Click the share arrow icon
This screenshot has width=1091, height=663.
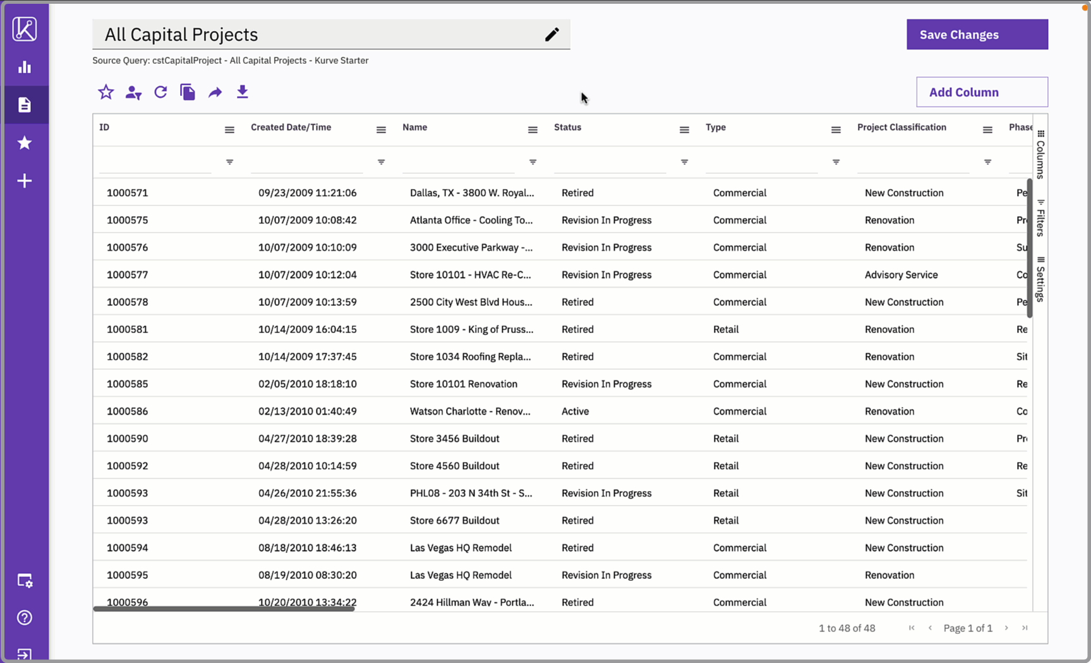pos(215,92)
